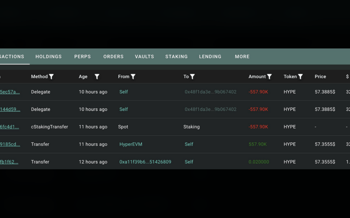Click HYPE token in cStakingTransfer row
This screenshot has width=350, height=218.
290,127
